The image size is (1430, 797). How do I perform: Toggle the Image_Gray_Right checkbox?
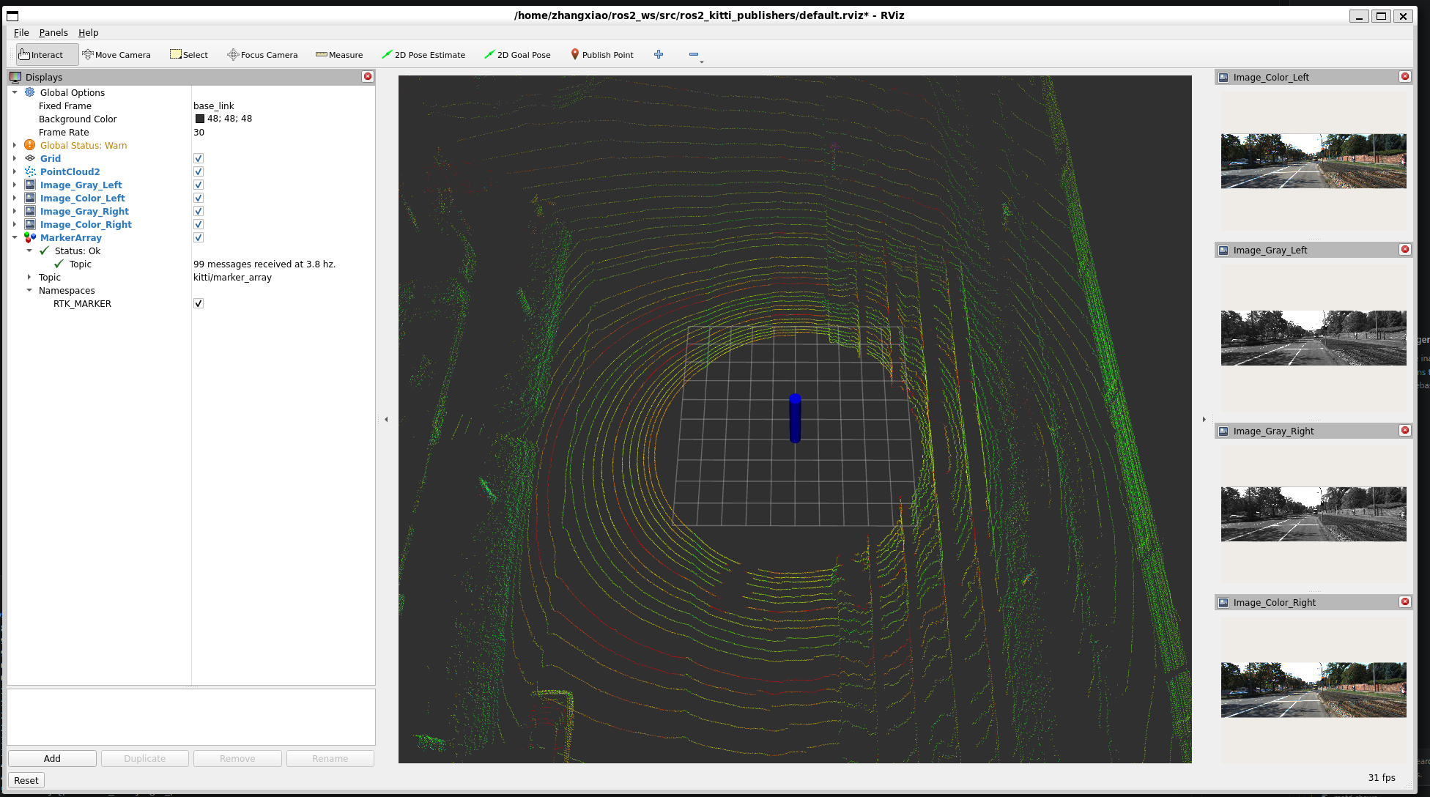[198, 211]
